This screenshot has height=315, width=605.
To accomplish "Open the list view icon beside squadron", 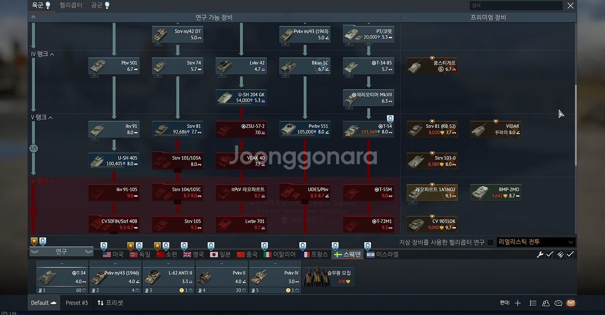I will tap(533, 303).
